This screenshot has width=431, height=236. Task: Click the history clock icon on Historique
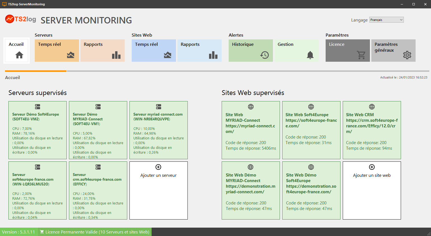(264, 55)
